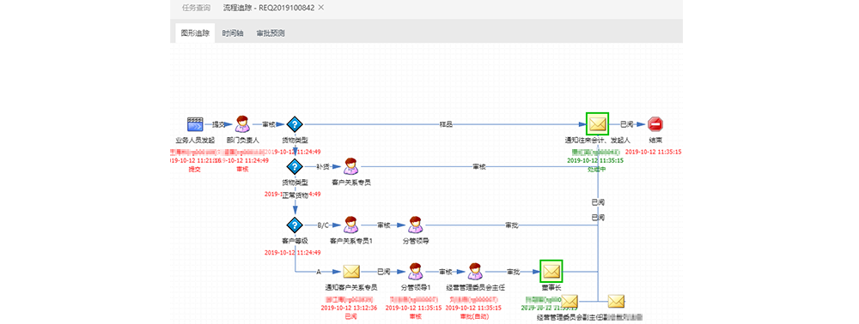
Task: Select the 分管领导 user node
Action: click(414, 225)
